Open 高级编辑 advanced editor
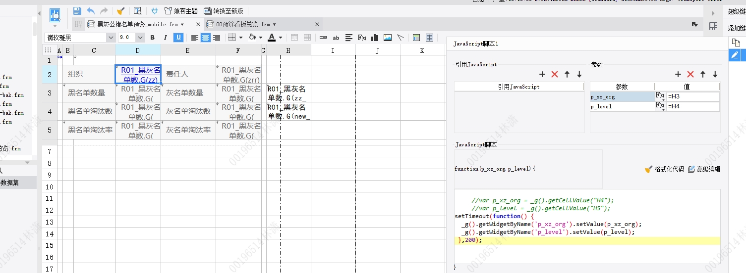746x273 pixels. [x=704, y=169]
